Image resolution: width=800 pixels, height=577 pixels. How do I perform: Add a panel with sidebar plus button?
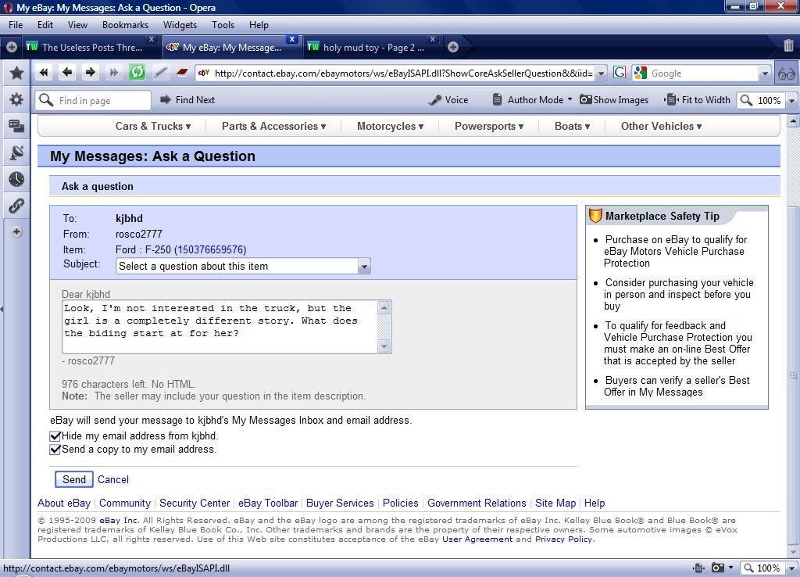pyautogui.click(x=16, y=232)
